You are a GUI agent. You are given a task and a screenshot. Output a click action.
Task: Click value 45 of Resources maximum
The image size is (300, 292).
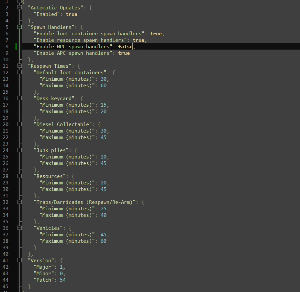pyautogui.click(x=104, y=189)
